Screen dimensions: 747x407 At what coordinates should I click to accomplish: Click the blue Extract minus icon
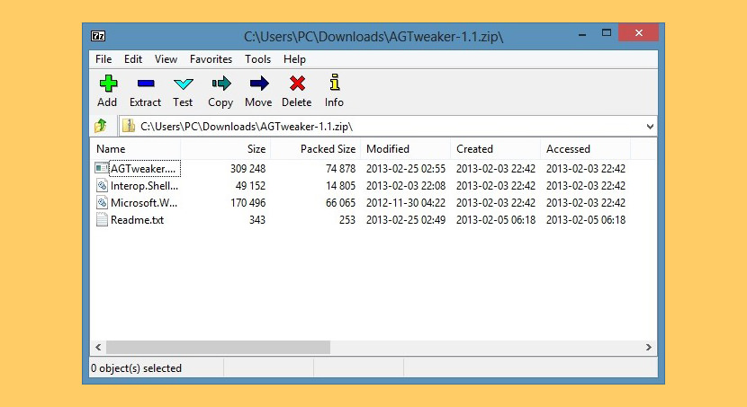[146, 84]
